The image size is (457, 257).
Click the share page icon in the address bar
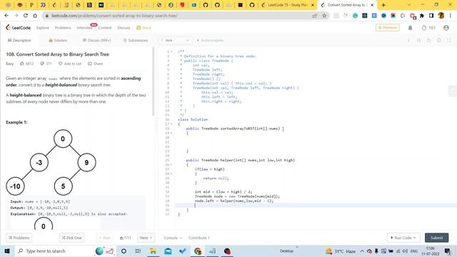pyautogui.click(x=314, y=16)
